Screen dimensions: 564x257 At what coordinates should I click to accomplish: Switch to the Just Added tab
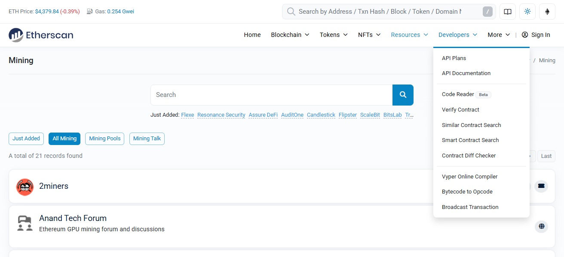pyautogui.click(x=26, y=139)
